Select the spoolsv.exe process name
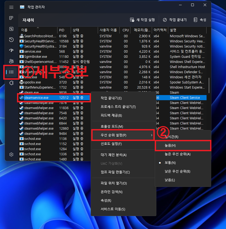 (x=33, y=82)
